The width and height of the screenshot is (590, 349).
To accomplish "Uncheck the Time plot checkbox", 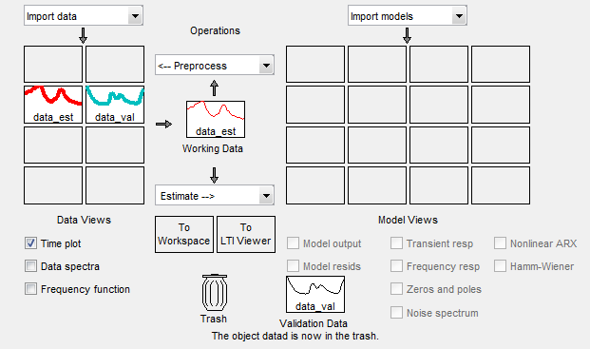I will (x=30, y=243).
